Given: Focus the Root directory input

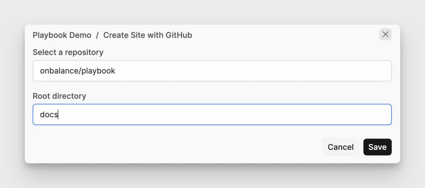Looking at the screenshot, I should coord(212,114).
